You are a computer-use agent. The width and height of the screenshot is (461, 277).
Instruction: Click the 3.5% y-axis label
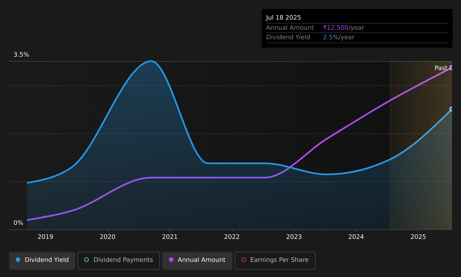(x=21, y=55)
